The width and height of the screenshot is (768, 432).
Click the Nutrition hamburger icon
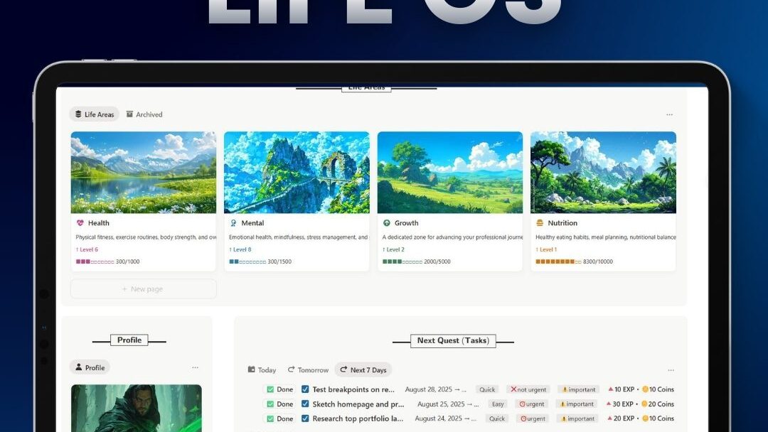point(539,222)
